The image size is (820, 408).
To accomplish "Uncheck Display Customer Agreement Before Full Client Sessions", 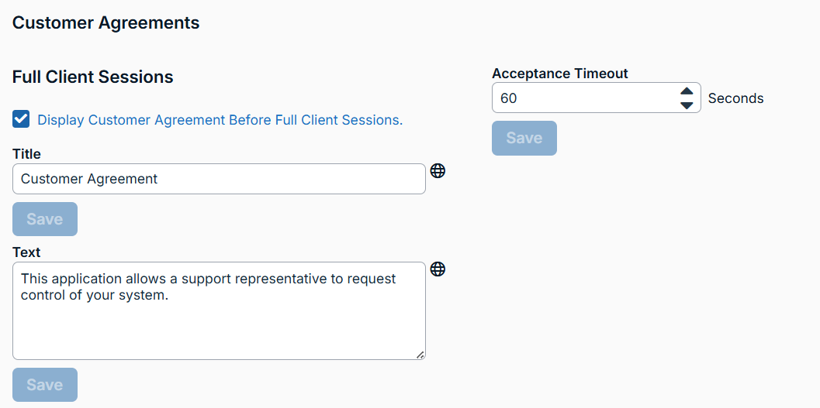I will coord(22,119).
